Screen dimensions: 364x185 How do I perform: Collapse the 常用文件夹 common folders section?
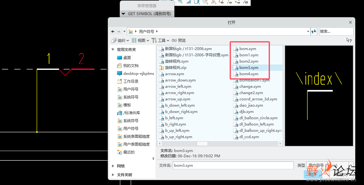coord(113,49)
